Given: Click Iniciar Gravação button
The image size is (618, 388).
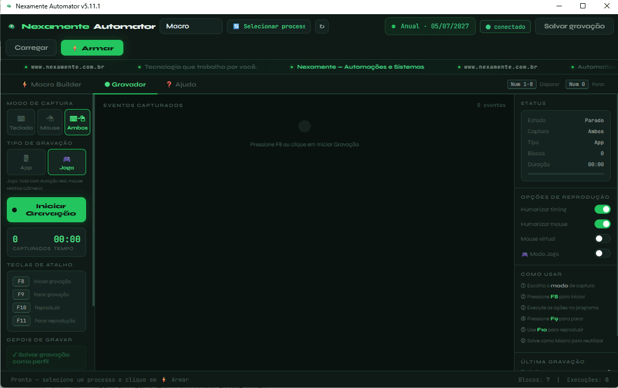Looking at the screenshot, I should coord(47,210).
